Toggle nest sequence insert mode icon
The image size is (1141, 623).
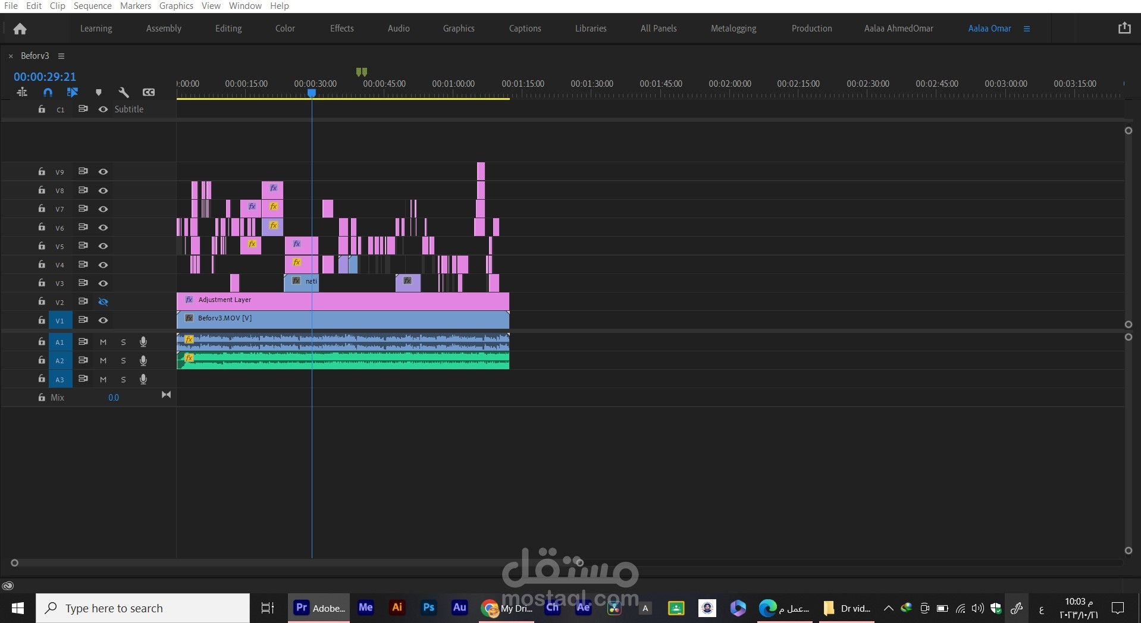[x=22, y=92]
